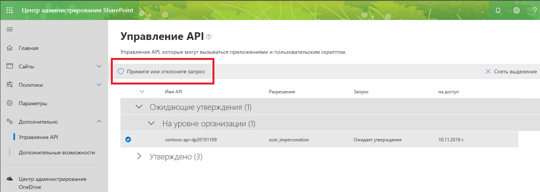This screenshot has width=540, height=192.
Task: Collapse the Дополнительно section chevron
Action: pyautogui.click(x=99, y=122)
